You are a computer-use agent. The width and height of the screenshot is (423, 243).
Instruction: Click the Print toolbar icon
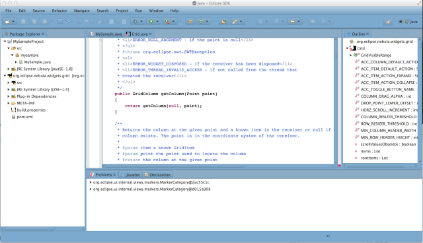coord(45,21)
